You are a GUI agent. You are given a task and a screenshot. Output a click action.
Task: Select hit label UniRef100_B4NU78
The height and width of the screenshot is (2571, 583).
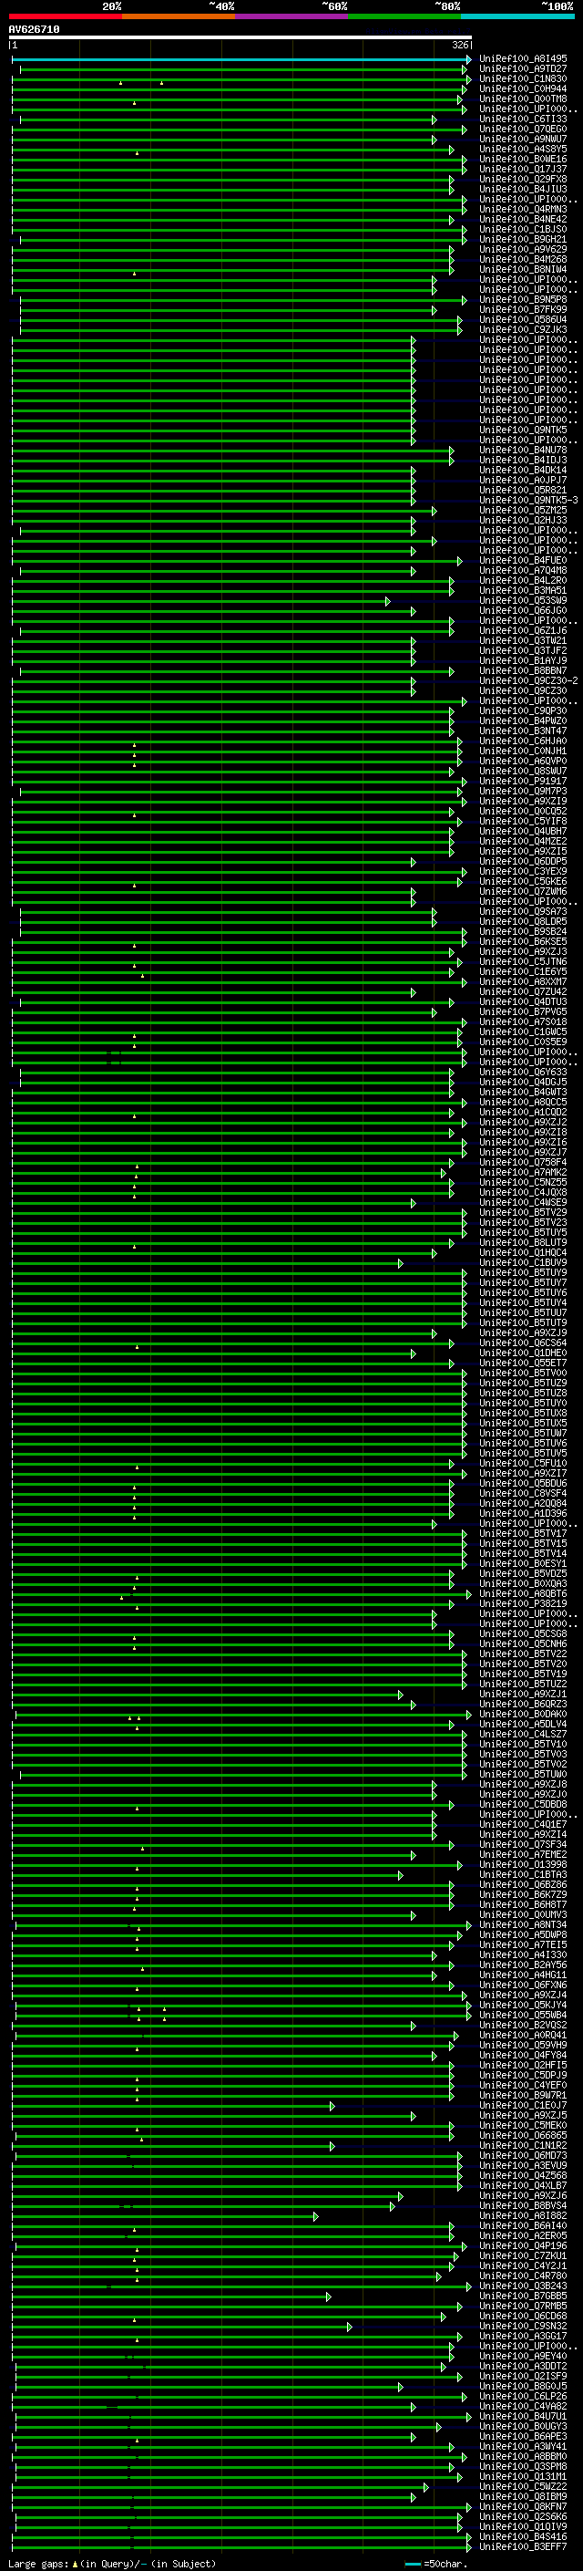523,451
